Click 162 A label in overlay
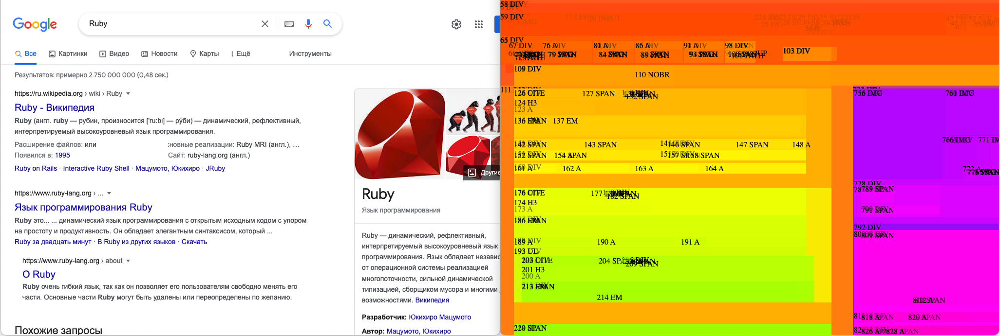Screen dimensions: 1000x336 tap(572, 169)
